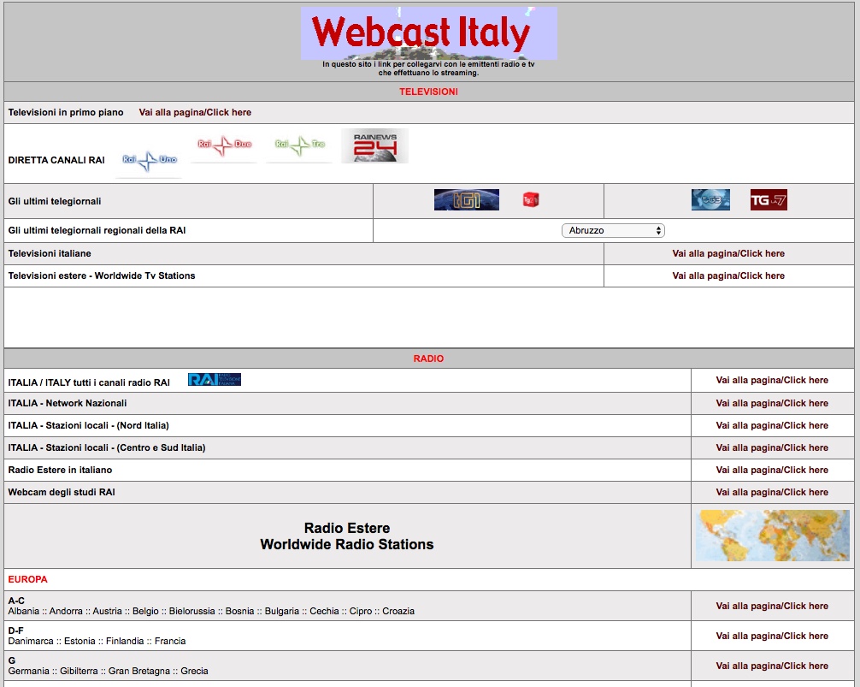Open the RaiNews 24 live logo

374,146
